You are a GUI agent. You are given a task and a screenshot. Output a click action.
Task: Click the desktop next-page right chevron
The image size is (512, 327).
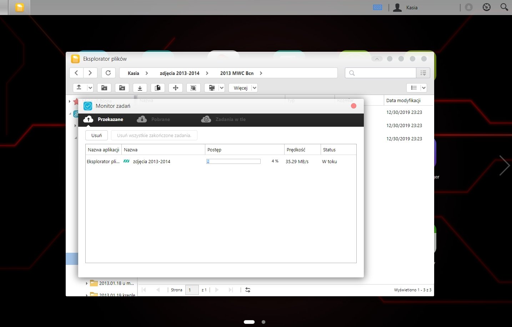[505, 165]
